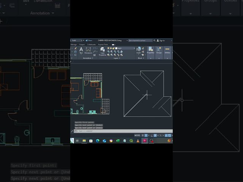Open the Utilities panel button
The image size is (243, 182).
coord(167,50)
